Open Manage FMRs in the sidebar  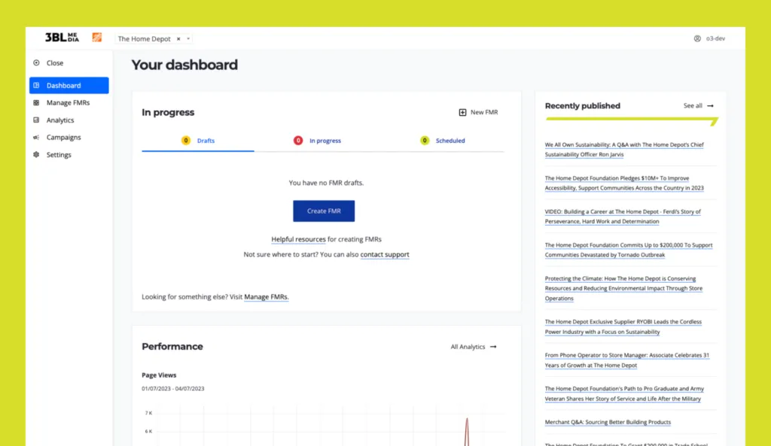tap(68, 102)
